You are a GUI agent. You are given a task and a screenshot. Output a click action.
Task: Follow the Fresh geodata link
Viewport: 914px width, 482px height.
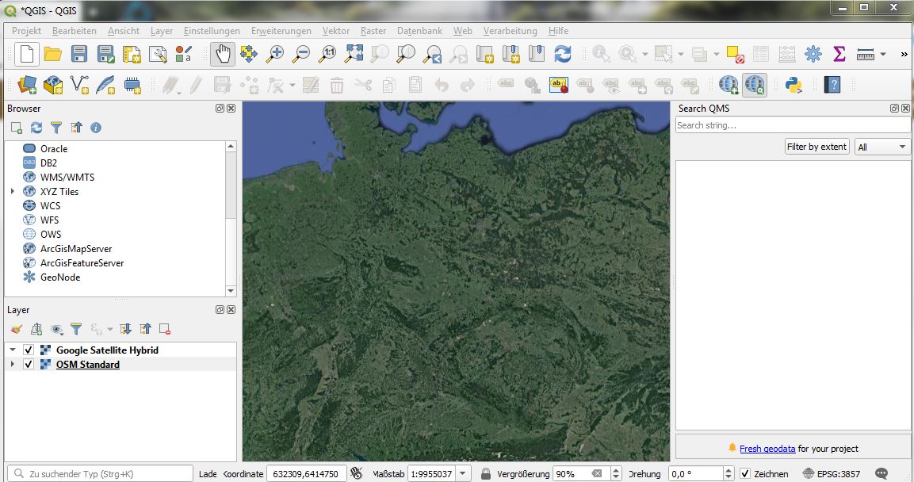(767, 449)
